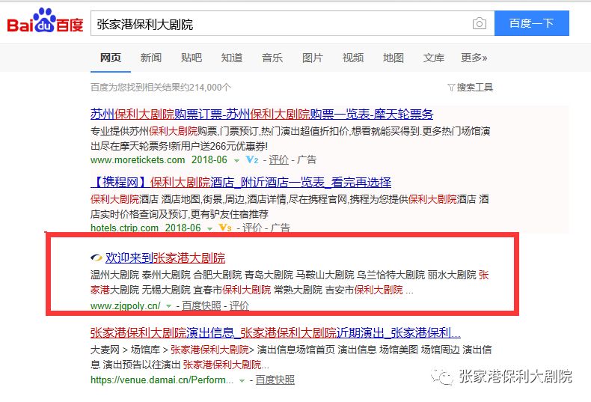Viewport: 591px width, 402px height.
Task: Open 百度快照 for venue.damai.cn result
Action: (x=275, y=380)
